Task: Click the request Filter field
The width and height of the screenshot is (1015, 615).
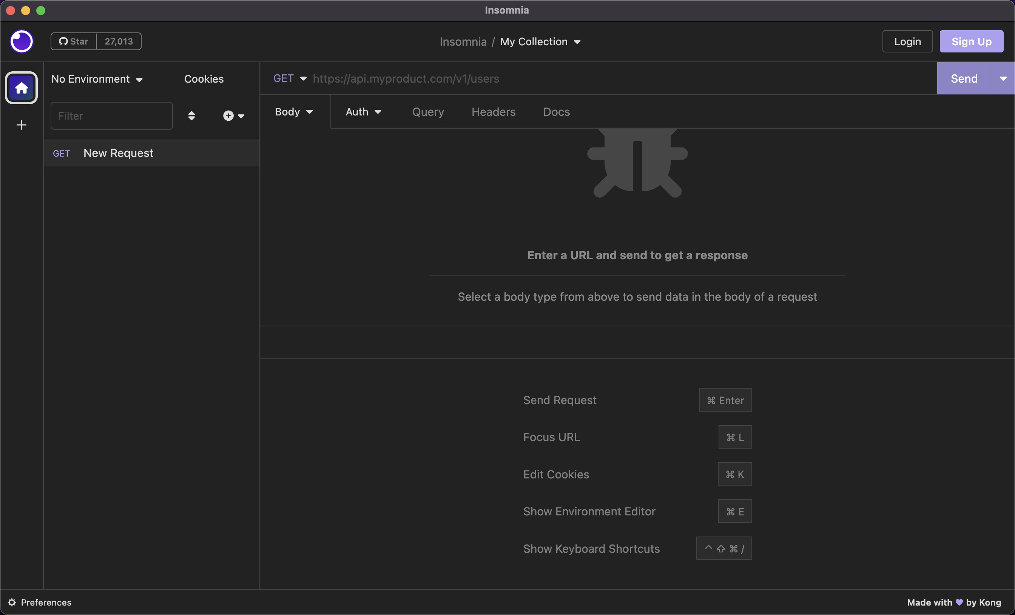Action: pyautogui.click(x=111, y=116)
